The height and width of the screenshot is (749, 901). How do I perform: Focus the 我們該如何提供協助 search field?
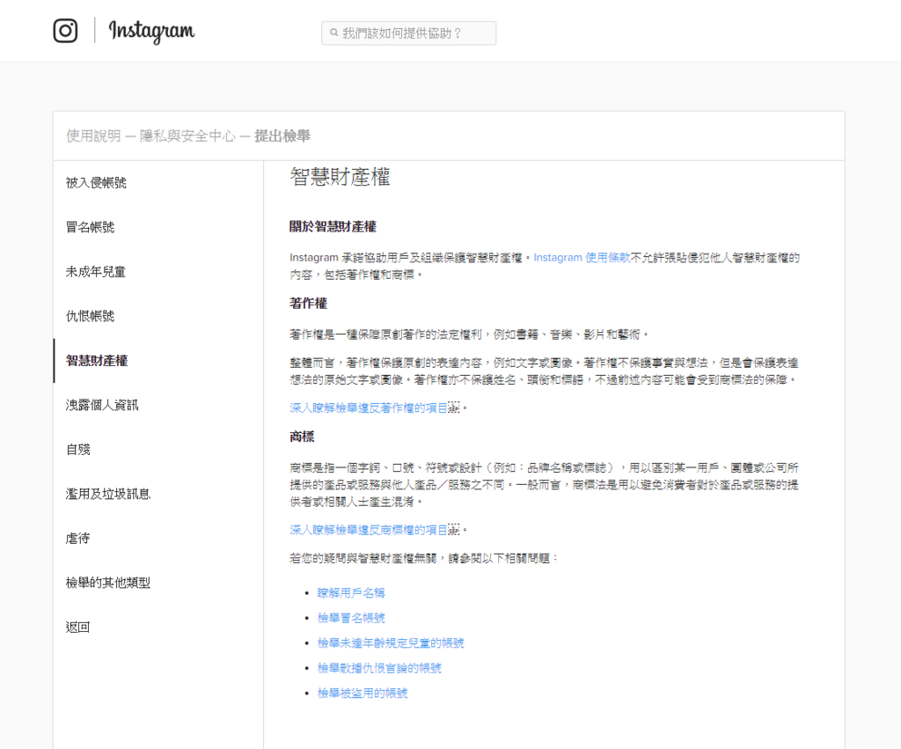pyautogui.click(x=408, y=33)
